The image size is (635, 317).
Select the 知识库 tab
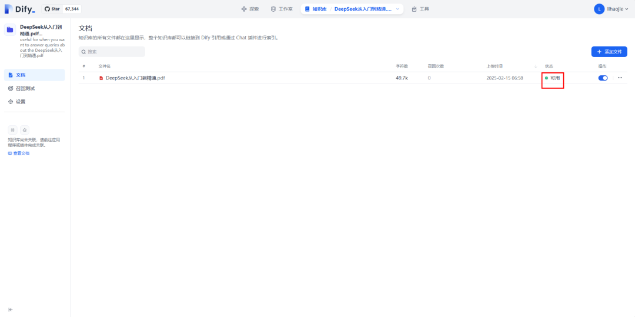[315, 9]
